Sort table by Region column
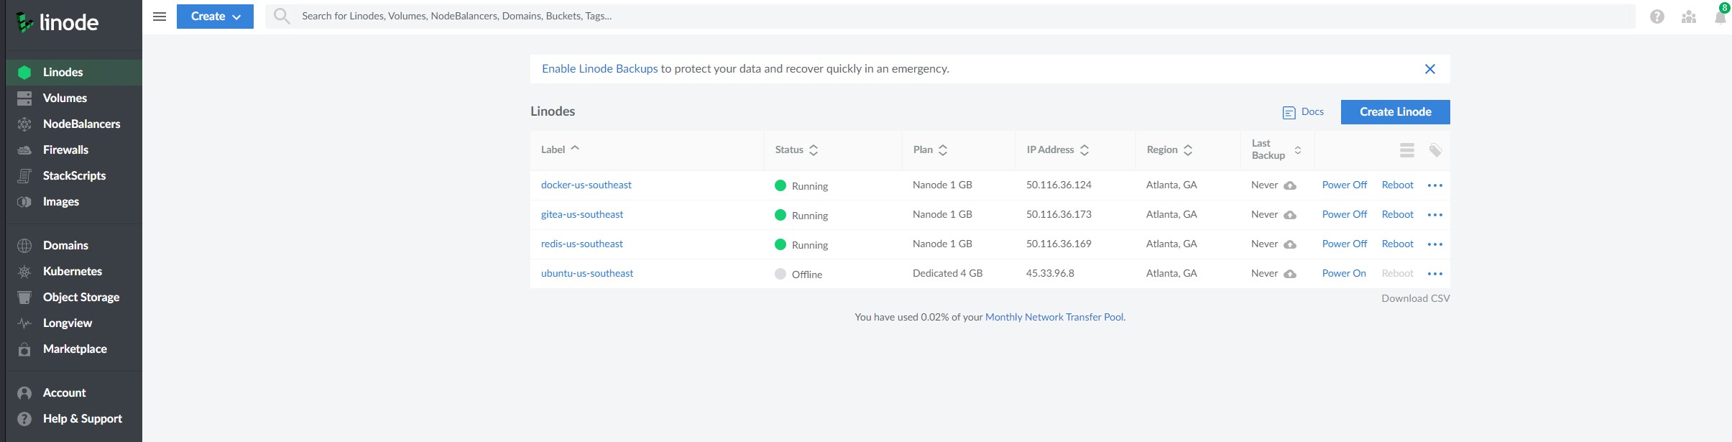Image resolution: width=1732 pixels, height=442 pixels. point(1169,149)
